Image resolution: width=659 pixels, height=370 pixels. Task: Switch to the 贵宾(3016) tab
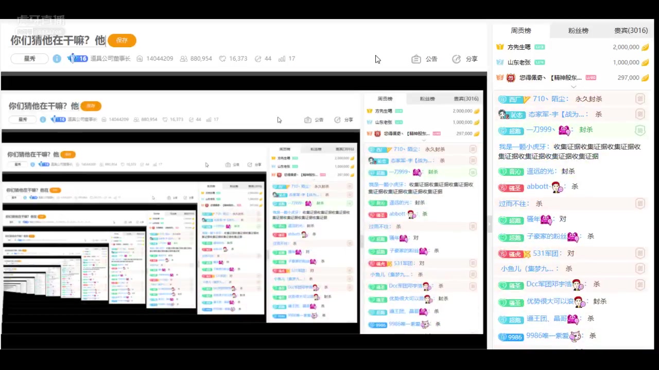point(631,30)
